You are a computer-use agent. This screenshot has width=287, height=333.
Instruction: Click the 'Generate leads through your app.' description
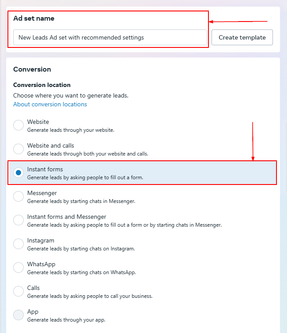66,320
